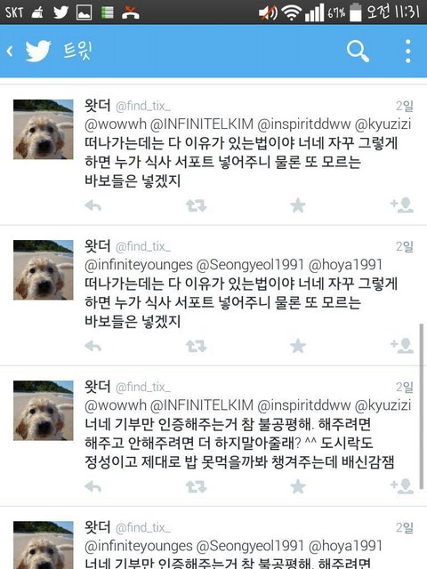Go back using the header chevron arrow
The image size is (427, 569).
(x=10, y=52)
